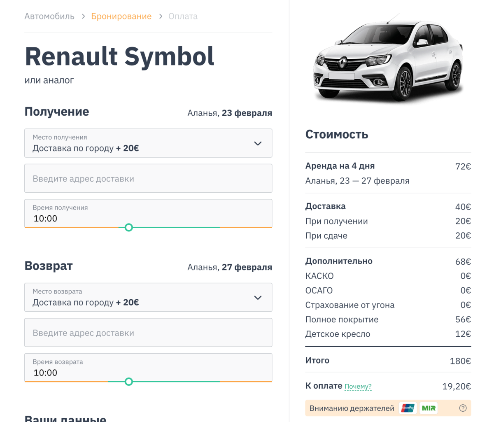Click the UnionPay card icon
This screenshot has height=422, width=494.
click(408, 408)
